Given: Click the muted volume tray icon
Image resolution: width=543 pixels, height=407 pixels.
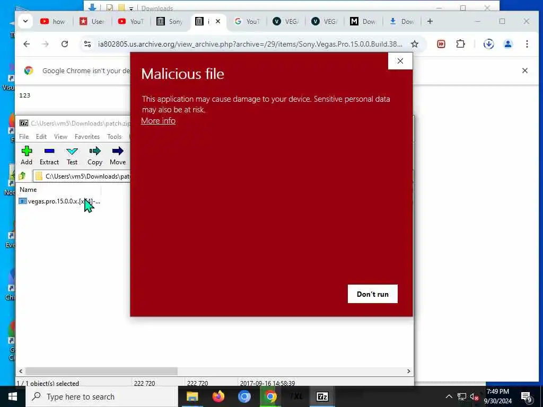Looking at the screenshot, I should point(474,396).
